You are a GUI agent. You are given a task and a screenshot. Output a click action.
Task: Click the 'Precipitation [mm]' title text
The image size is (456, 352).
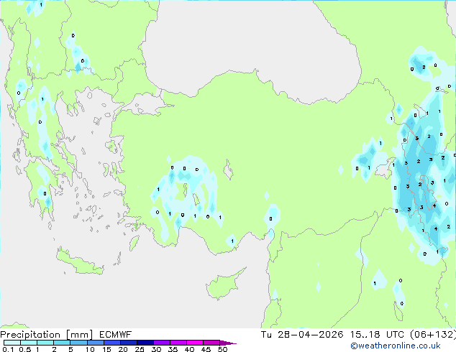click(47, 335)
